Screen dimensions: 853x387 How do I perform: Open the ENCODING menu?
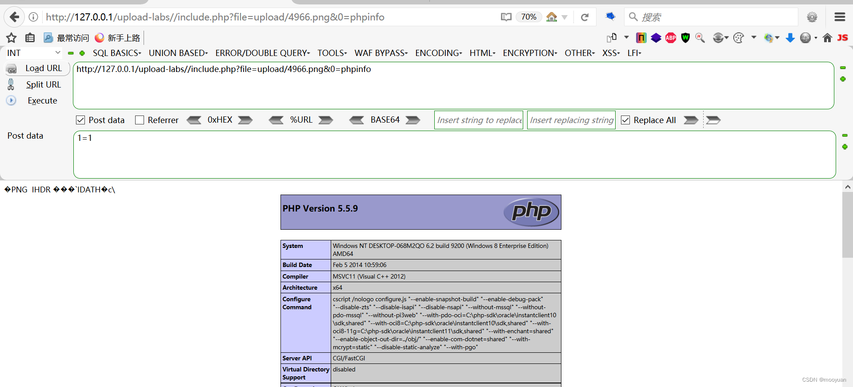coord(439,53)
